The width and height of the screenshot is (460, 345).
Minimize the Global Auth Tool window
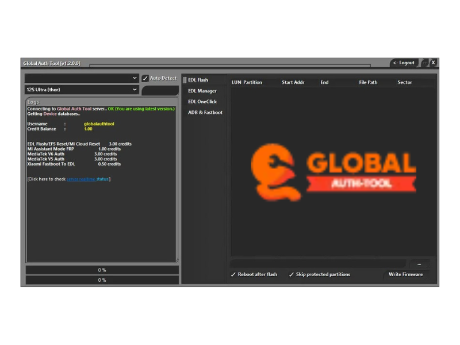click(424, 63)
